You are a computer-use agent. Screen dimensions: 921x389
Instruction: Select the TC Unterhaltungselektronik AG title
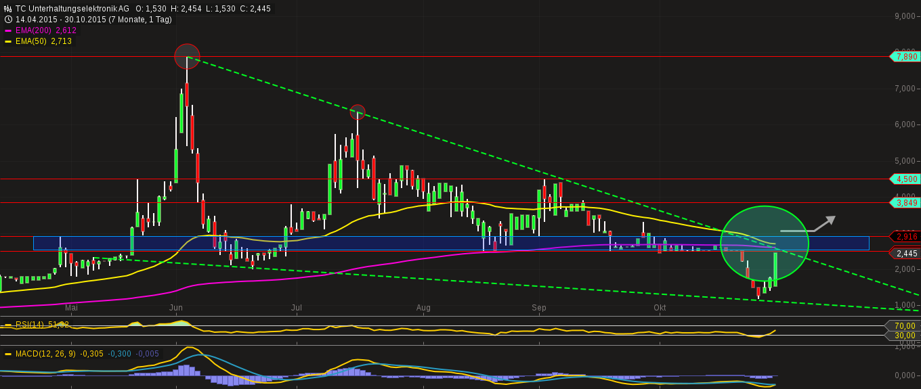point(72,9)
